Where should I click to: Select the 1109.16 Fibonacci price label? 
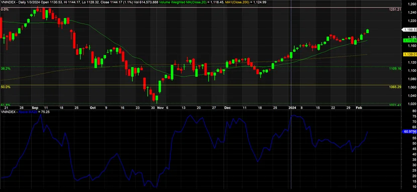pos(395,69)
